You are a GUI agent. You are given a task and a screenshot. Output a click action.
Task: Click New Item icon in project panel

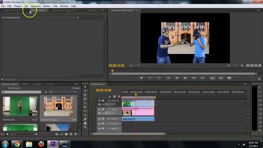pyautogui.click(x=71, y=134)
